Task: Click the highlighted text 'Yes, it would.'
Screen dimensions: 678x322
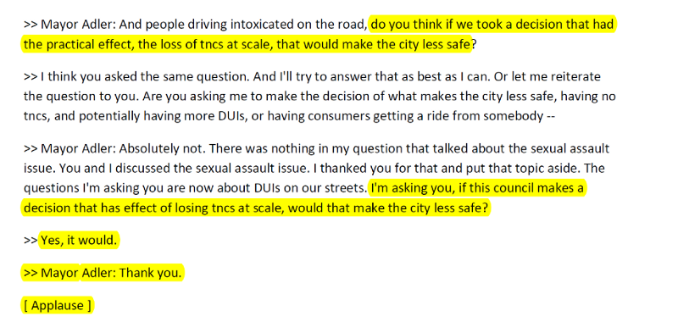Action: pyautogui.click(x=79, y=241)
